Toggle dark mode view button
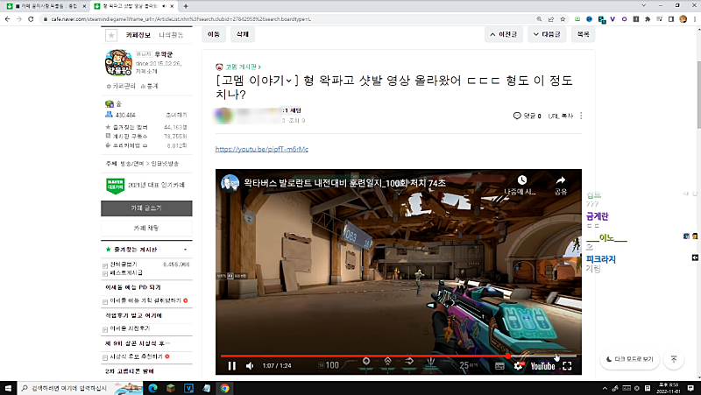Screen dimensions: 701x395 (x=630, y=359)
